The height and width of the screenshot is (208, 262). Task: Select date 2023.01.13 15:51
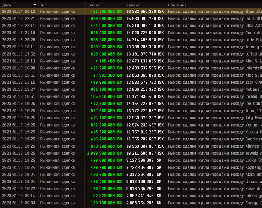click(19, 75)
